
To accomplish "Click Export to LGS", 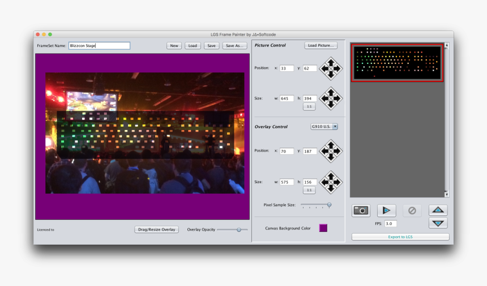I will tap(400, 237).
